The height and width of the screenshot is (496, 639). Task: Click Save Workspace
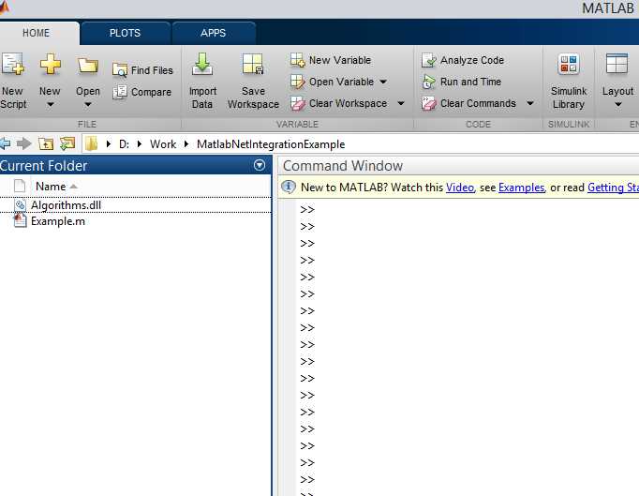tap(253, 81)
